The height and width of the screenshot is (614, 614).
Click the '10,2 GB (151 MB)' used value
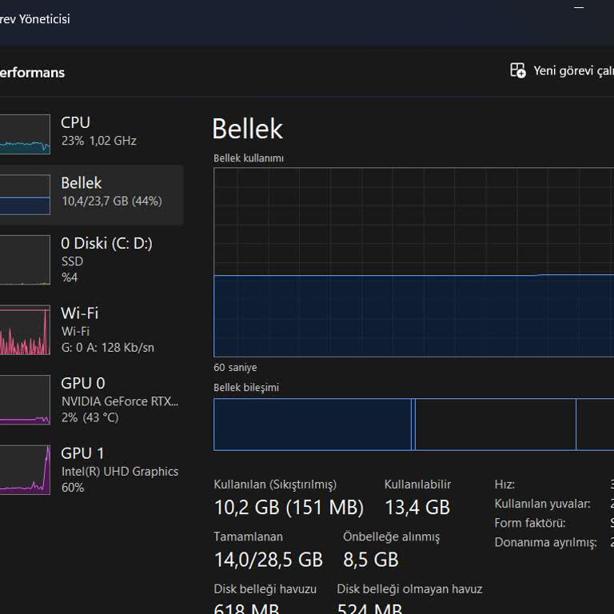click(x=289, y=507)
